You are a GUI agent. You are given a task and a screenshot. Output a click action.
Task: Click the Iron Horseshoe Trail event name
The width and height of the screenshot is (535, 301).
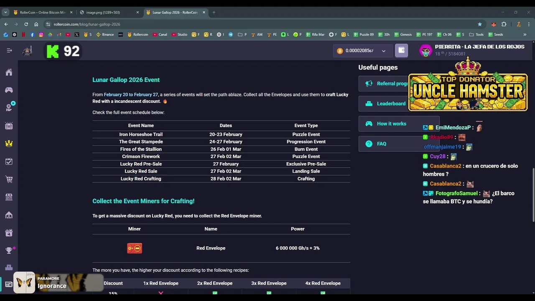141,134
